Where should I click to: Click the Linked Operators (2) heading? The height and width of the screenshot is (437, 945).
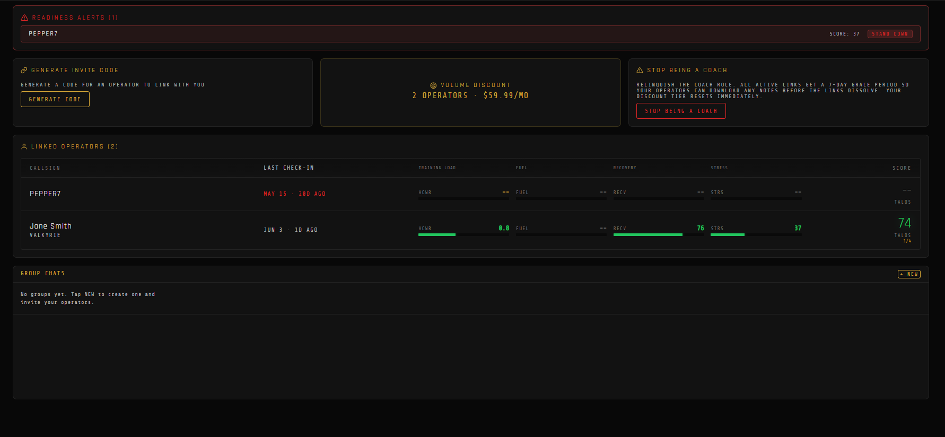[x=74, y=146]
